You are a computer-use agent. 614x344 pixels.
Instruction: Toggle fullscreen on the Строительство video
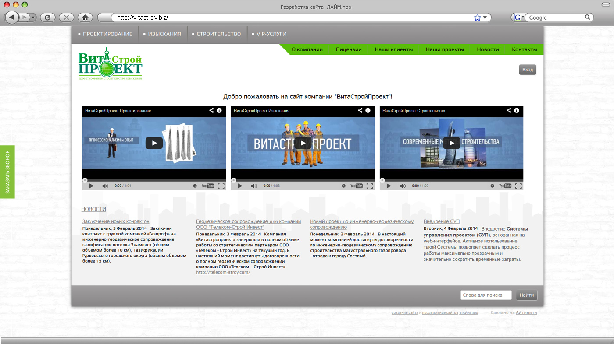pyautogui.click(x=518, y=186)
